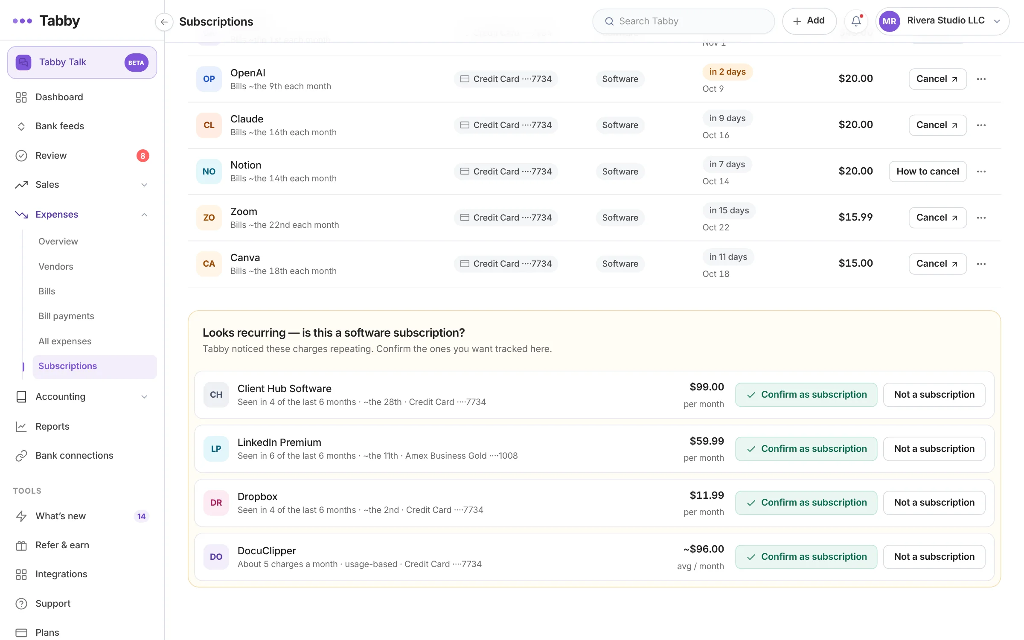Click the MR account avatar
Viewport: 1024px width, 640px height.
(889, 21)
